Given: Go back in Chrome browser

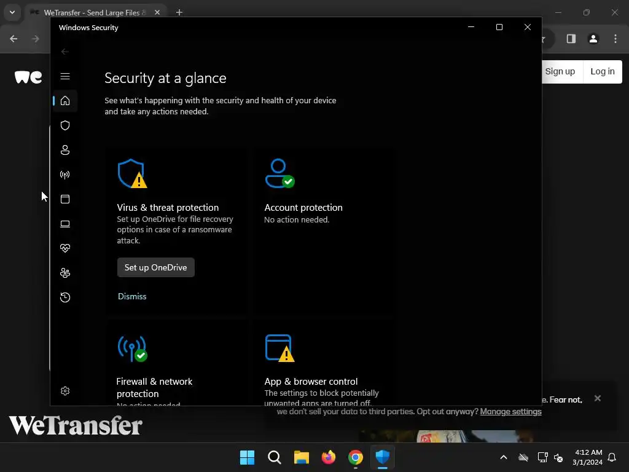Looking at the screenshot, I should tap(14, 39).
